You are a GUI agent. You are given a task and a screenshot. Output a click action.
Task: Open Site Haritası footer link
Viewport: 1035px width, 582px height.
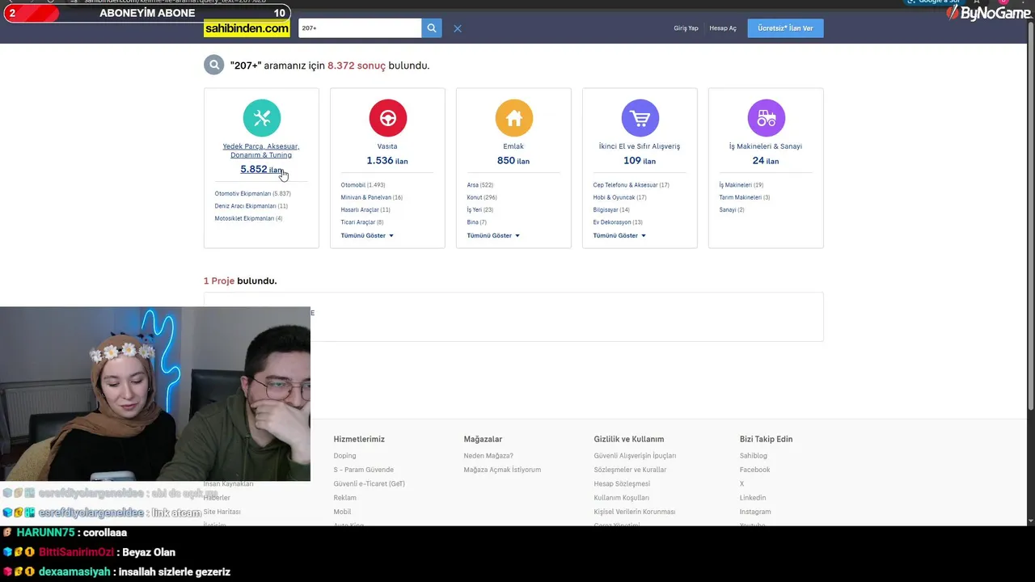(222, 512)
